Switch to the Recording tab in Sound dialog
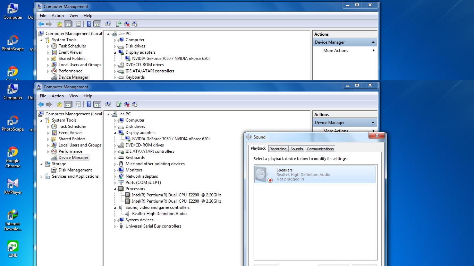This screenshot has height=266, width=474. 278,149
